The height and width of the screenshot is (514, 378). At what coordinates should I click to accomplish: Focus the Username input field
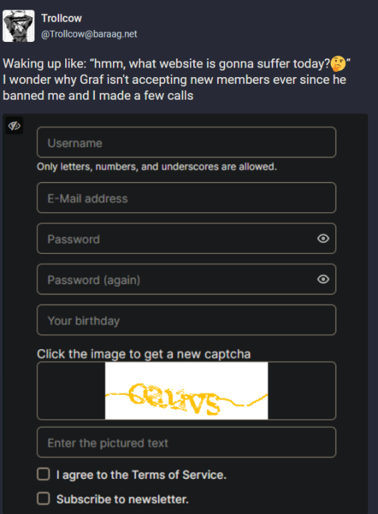coord(186,142)
